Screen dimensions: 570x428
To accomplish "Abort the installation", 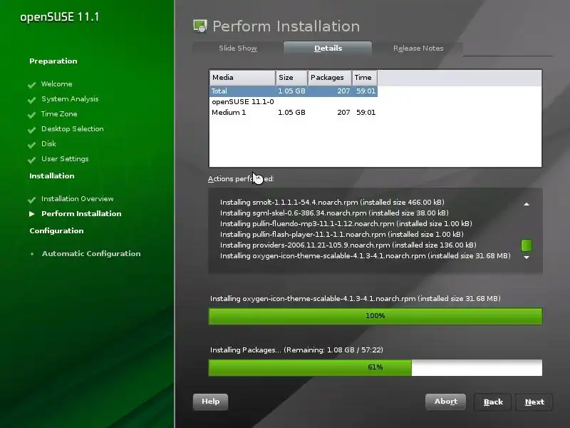I will pos(446,402).
